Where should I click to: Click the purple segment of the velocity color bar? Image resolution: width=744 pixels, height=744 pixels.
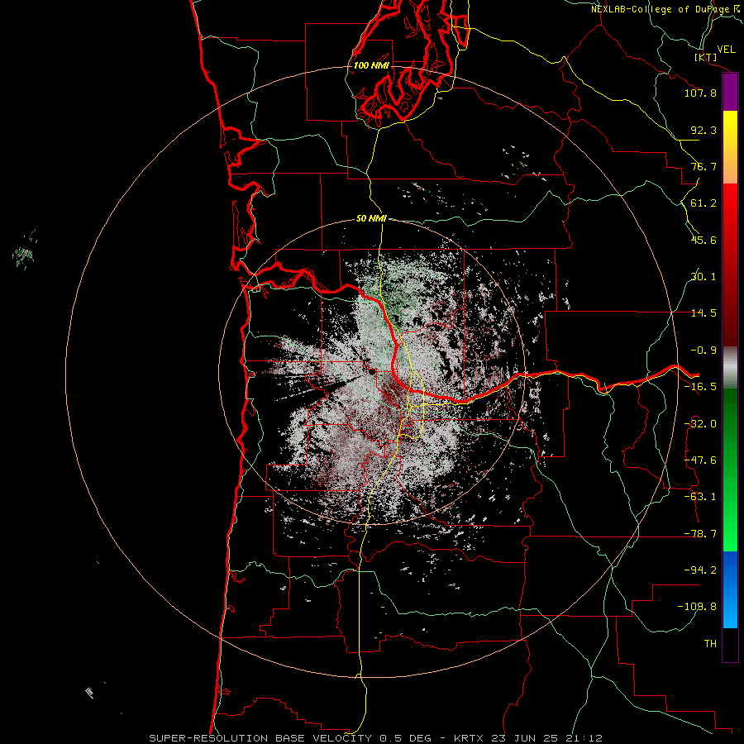pos(730,93)
